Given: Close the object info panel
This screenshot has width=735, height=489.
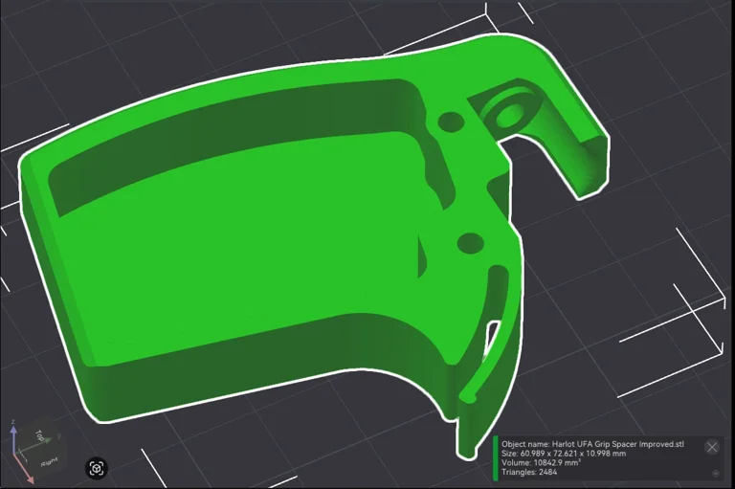Looking at the screenshot, I should pyautogui.click(x=711, y=447).
